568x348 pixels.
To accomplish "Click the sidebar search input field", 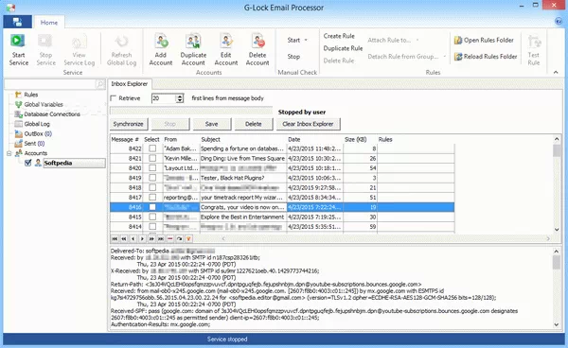I will [50, 84].
